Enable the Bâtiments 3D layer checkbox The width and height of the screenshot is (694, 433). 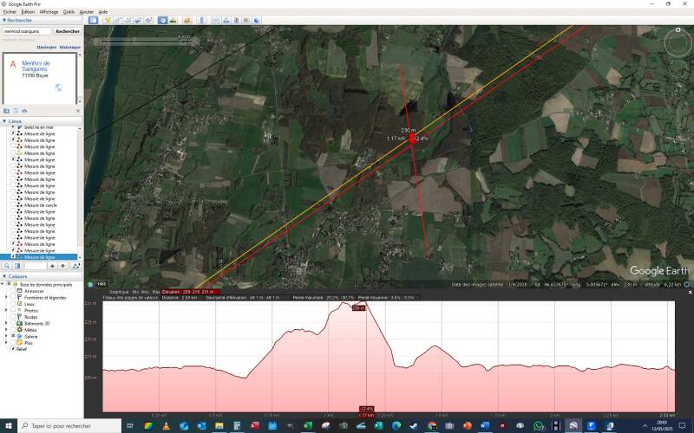pos(13,323)
